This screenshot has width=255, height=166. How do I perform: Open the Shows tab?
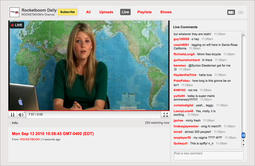pos(166,12)
